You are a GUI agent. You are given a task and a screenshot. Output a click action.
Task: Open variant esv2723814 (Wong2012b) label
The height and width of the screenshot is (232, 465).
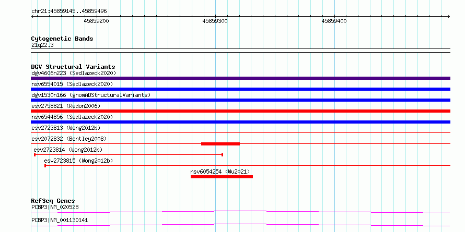pyautogui.click(x=68, y=150)
